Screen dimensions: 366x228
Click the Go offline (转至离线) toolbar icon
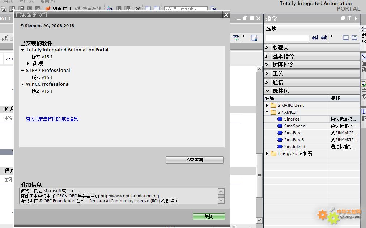pos(77,9)
